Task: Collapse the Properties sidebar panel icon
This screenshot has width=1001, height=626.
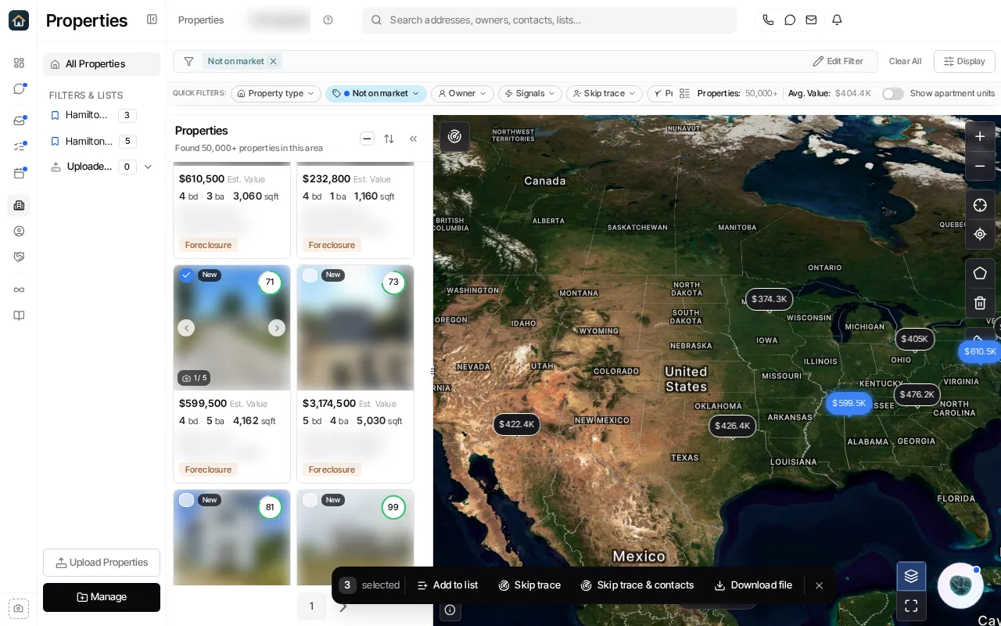Action: click(x=152, y=20)
